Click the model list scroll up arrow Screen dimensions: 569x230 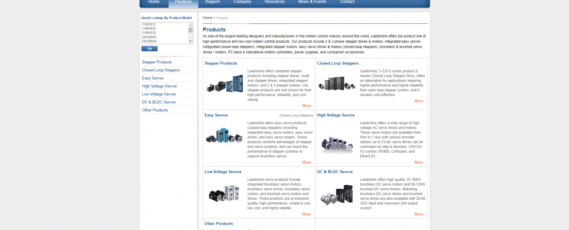click(191, 25)
